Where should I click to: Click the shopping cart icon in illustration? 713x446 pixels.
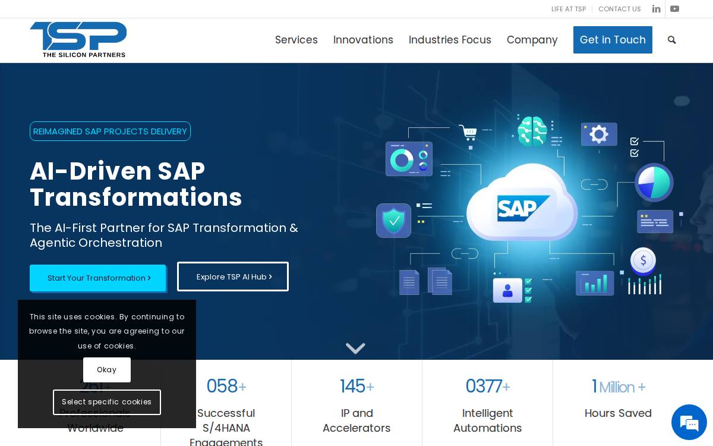click(x=468, y=133)
